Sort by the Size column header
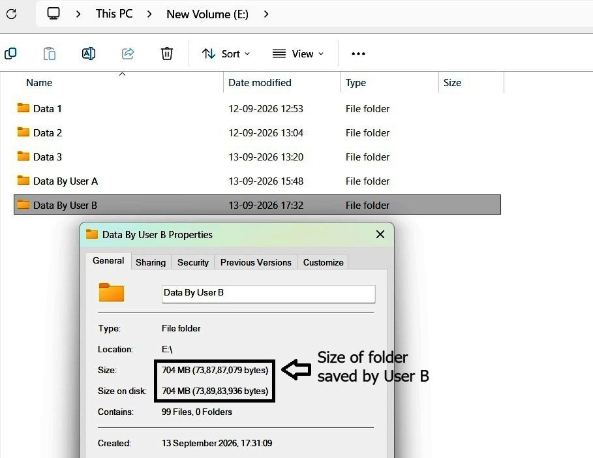This screenshot has height=458, width=593. pos(452,82)
